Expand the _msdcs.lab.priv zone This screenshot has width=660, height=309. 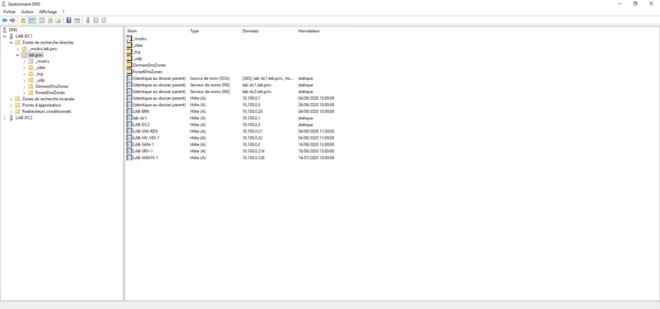point(17,49)
